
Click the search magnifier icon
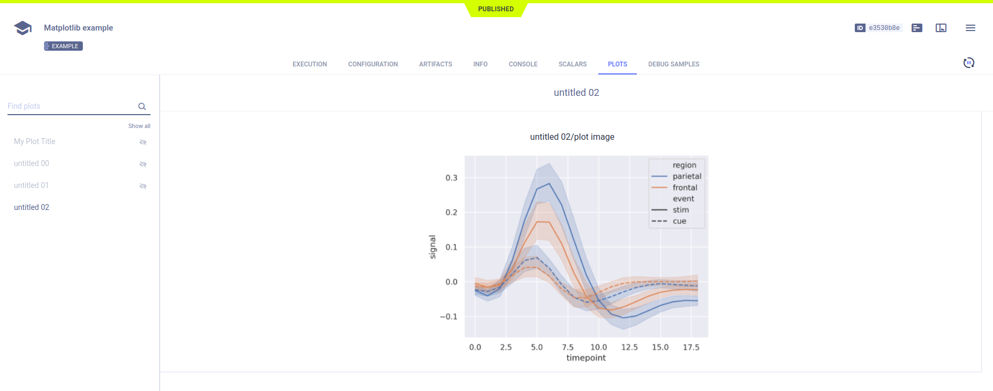click(x=142, y=107)
